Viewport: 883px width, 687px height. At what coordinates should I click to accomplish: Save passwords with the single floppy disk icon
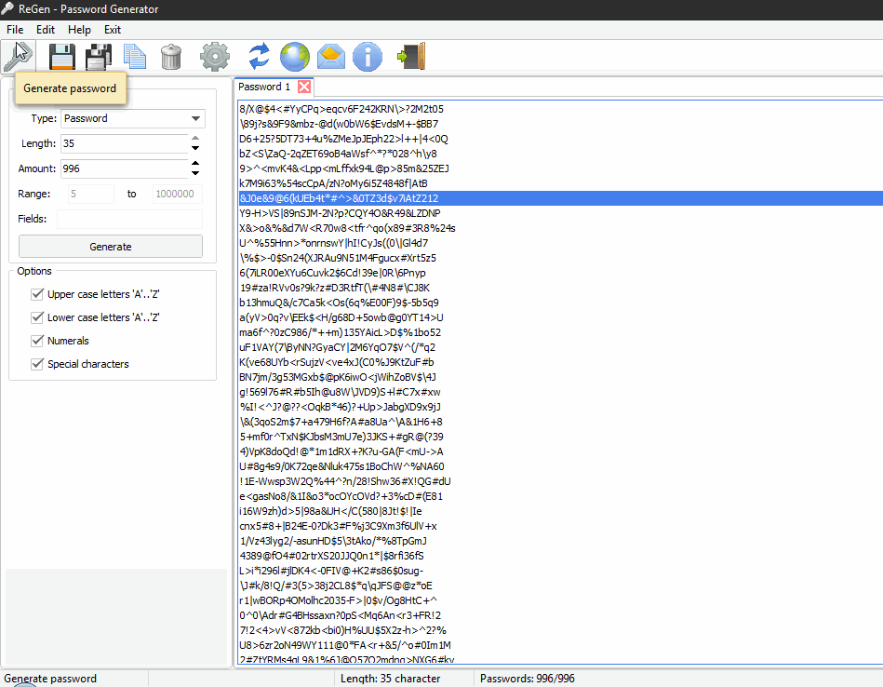coord(62,57)
